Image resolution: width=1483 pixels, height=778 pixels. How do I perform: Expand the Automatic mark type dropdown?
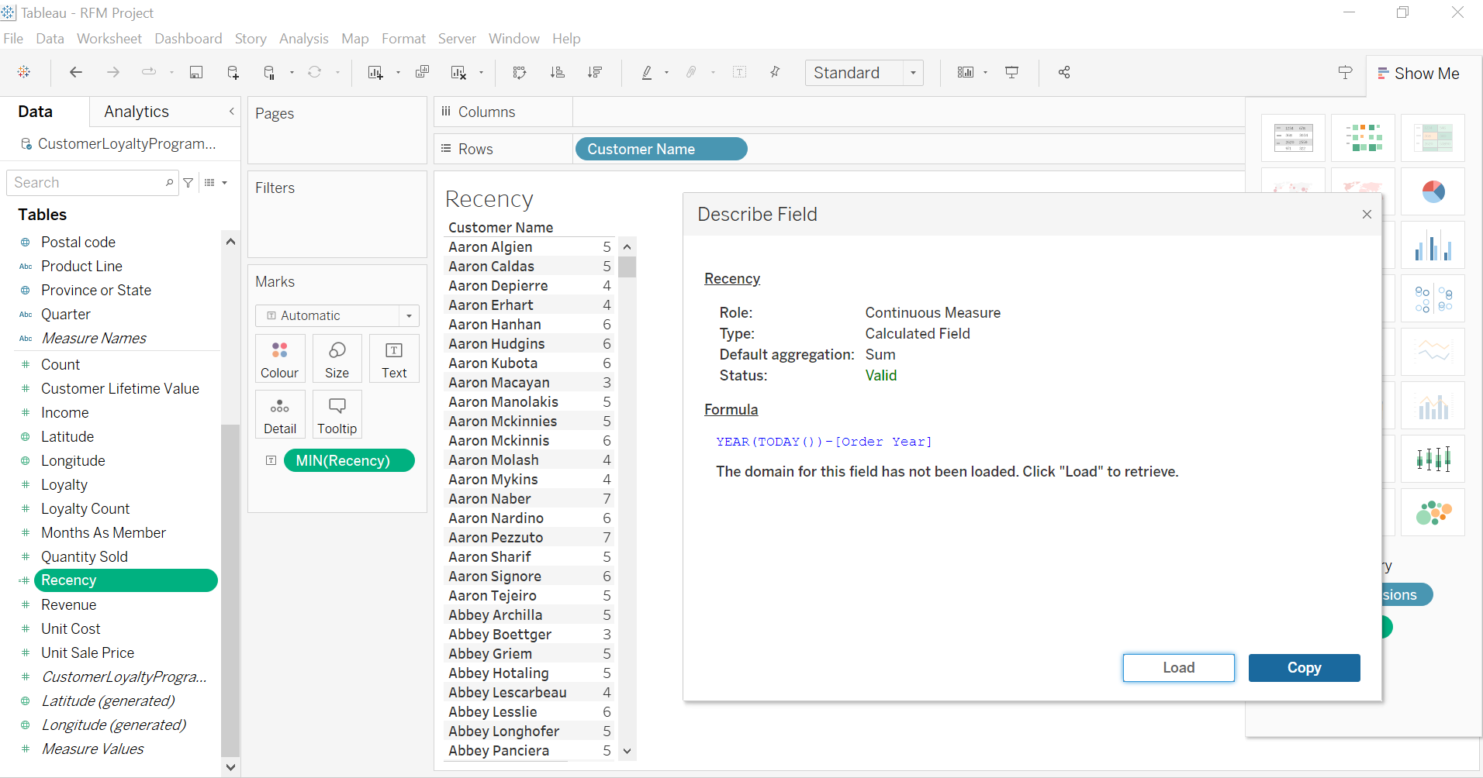click(x=337, y=315)
